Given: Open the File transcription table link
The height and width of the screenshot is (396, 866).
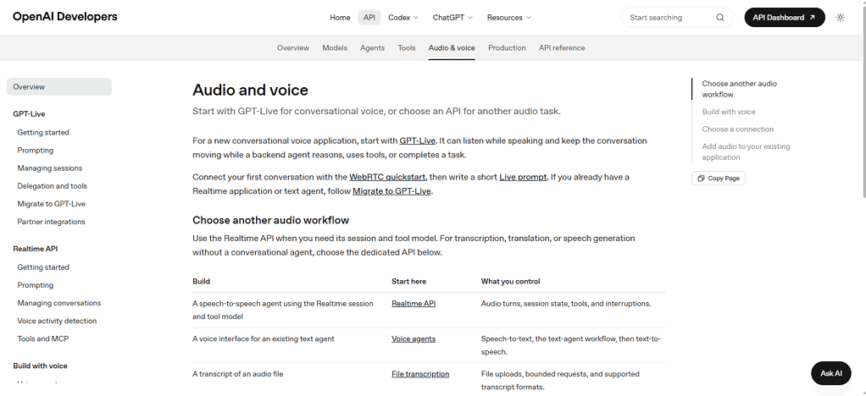Looking at the screenshot, I should coord(420,374).
